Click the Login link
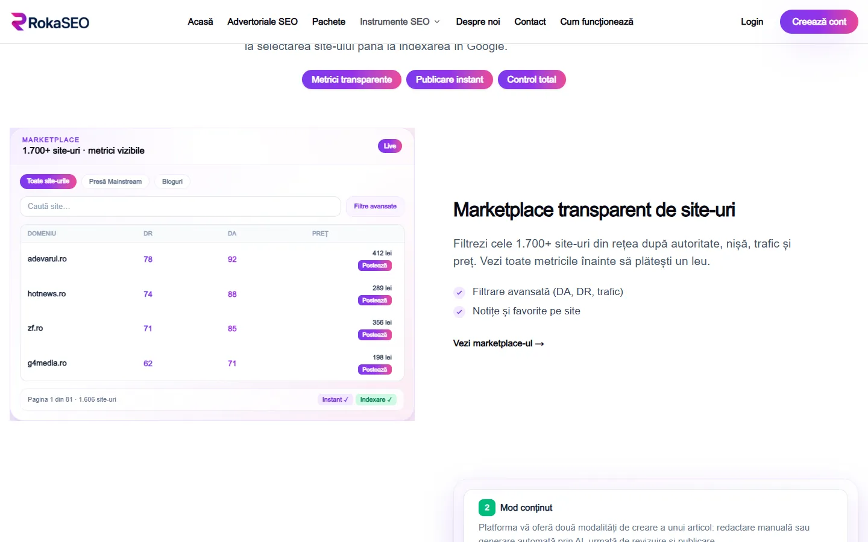Viewport: 868px width, 542px height. click(x=752, y=22)
